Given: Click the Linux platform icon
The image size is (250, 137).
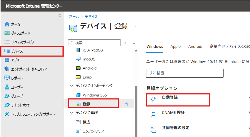Looking at the screenshot, I should coord(78,77).
